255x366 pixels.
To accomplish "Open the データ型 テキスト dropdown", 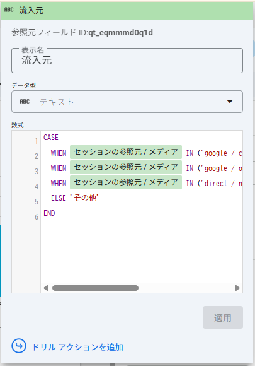I will (127, 102).
